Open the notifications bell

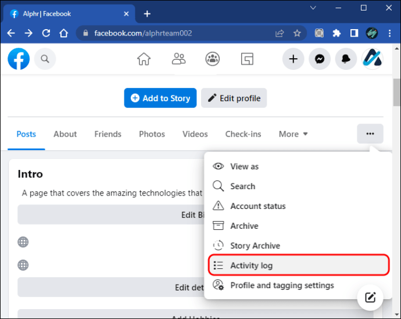click(346, 59)
